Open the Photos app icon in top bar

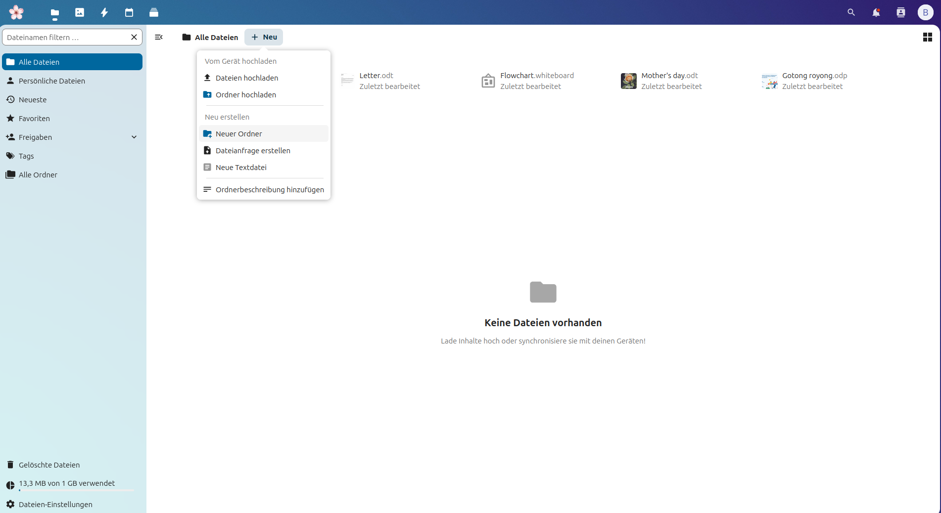coord(80,12)
